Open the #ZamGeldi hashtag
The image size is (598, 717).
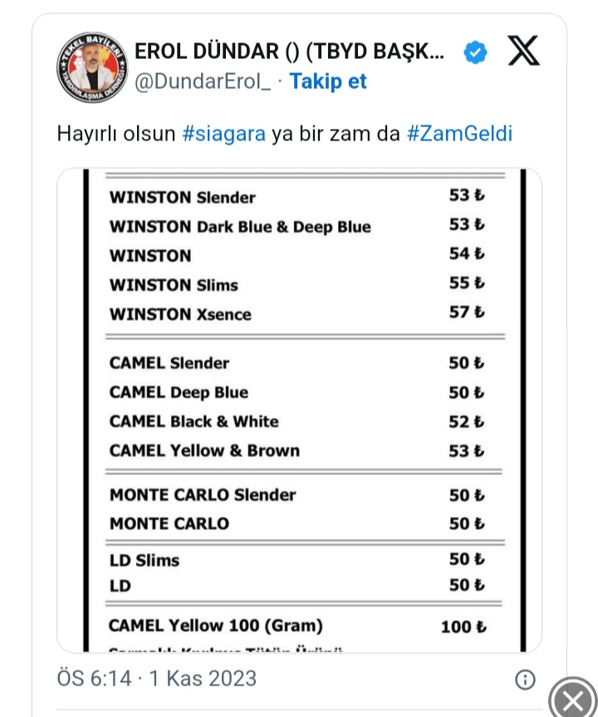459,134
